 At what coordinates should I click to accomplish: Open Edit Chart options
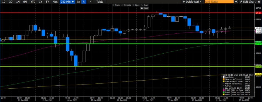248,2
